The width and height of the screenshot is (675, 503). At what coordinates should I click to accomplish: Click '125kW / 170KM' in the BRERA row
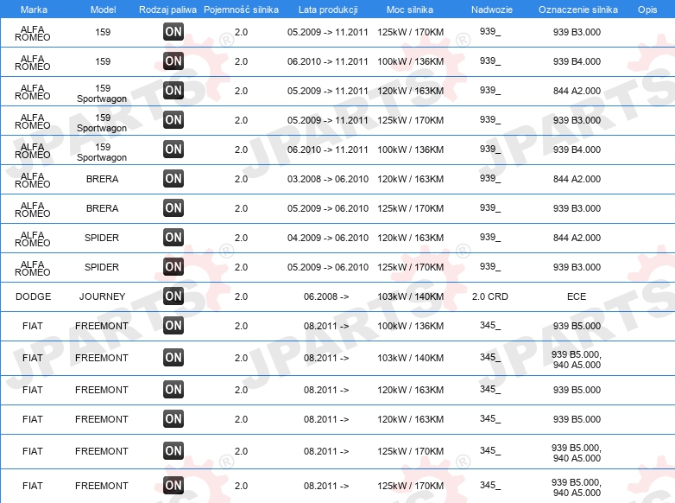tap(410, 208)
